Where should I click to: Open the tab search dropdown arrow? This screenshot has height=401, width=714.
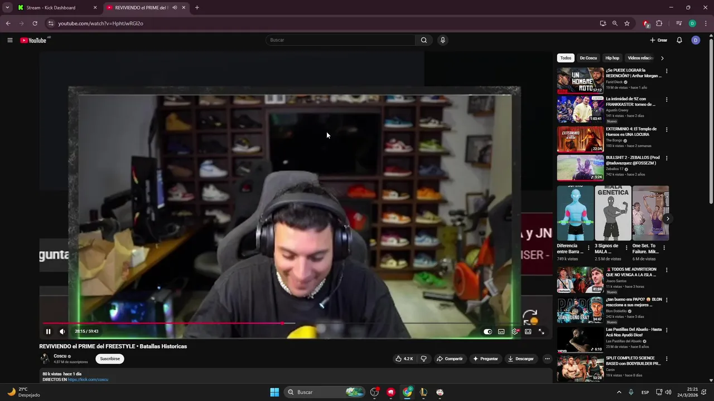[x=7, y=8]
